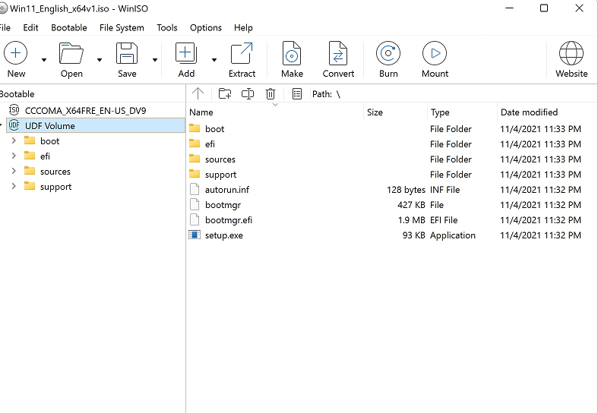Image resolution: width=598 pixels, height=413 pixels.
Task: Select the CCCOMA_X64FRE_EN-US_DV9 ISO volume
Action: click(85, 111)
